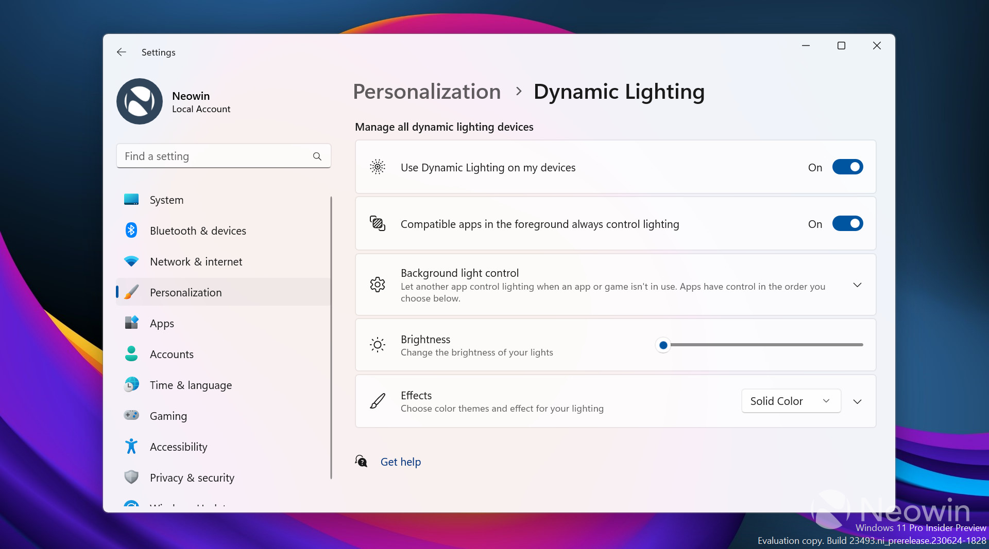
Task: Click the Gaming controller icon
Action: coord(131,415)
